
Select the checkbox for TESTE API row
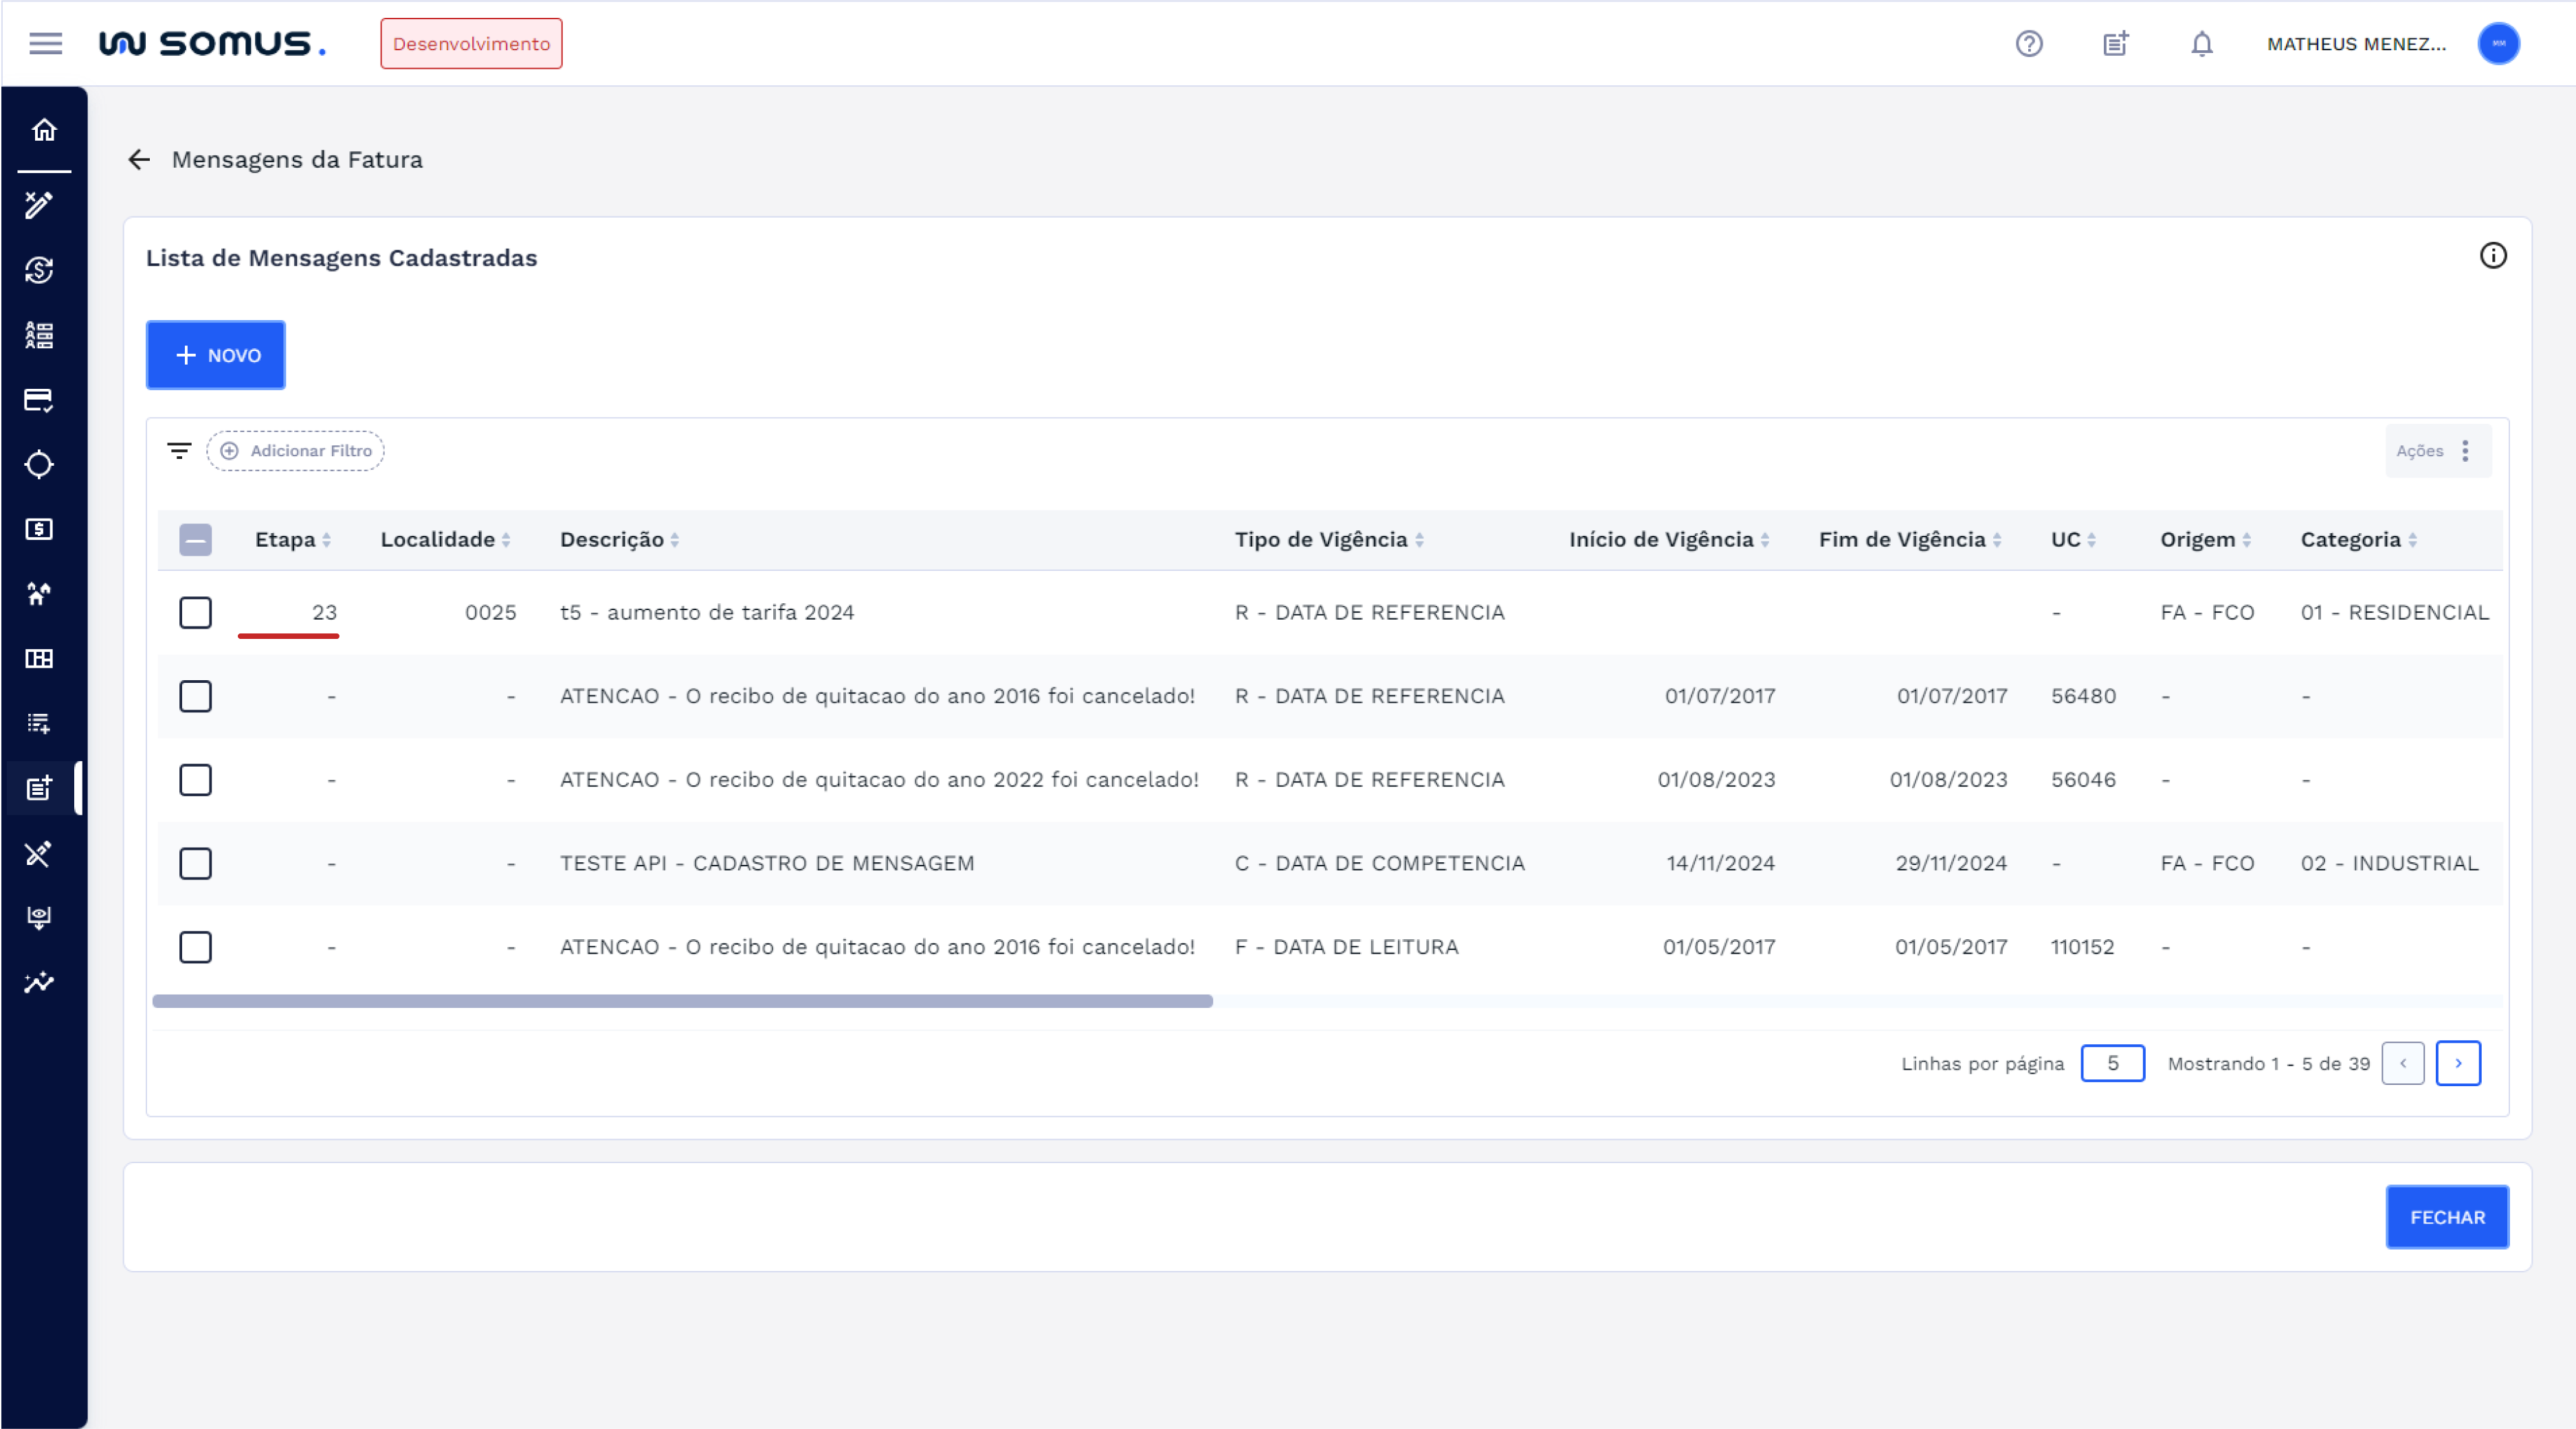click(196, 864)
